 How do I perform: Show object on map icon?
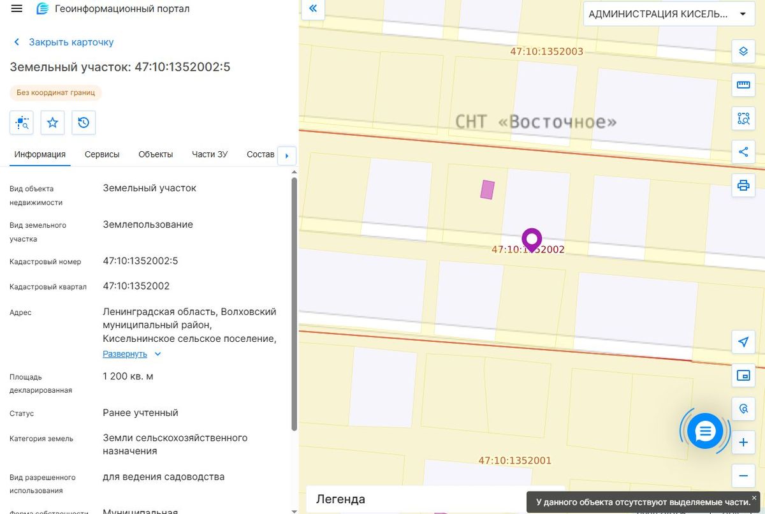pos(22,122)
